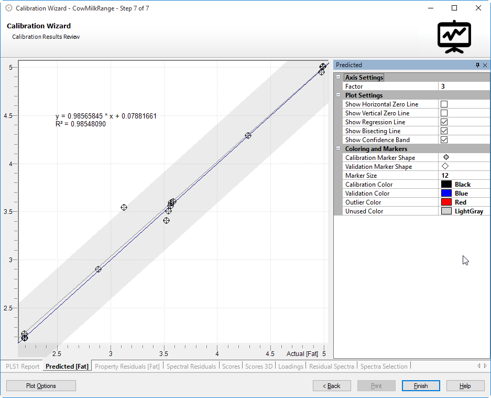Disable Show Confidence Band checkbox

(444, 140)
